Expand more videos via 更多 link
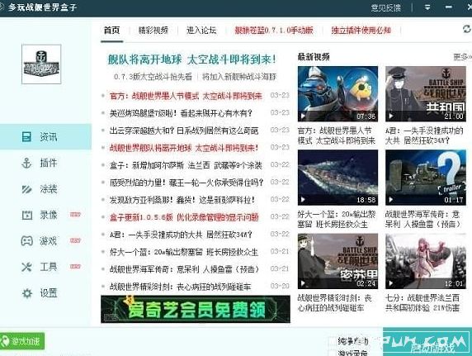The height and width of the screenshot is (356, 472). coord(462,57)
